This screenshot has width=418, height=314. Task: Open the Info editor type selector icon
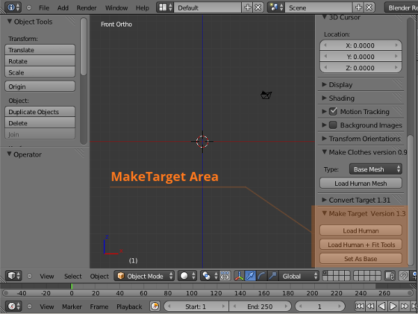[13, 8]
